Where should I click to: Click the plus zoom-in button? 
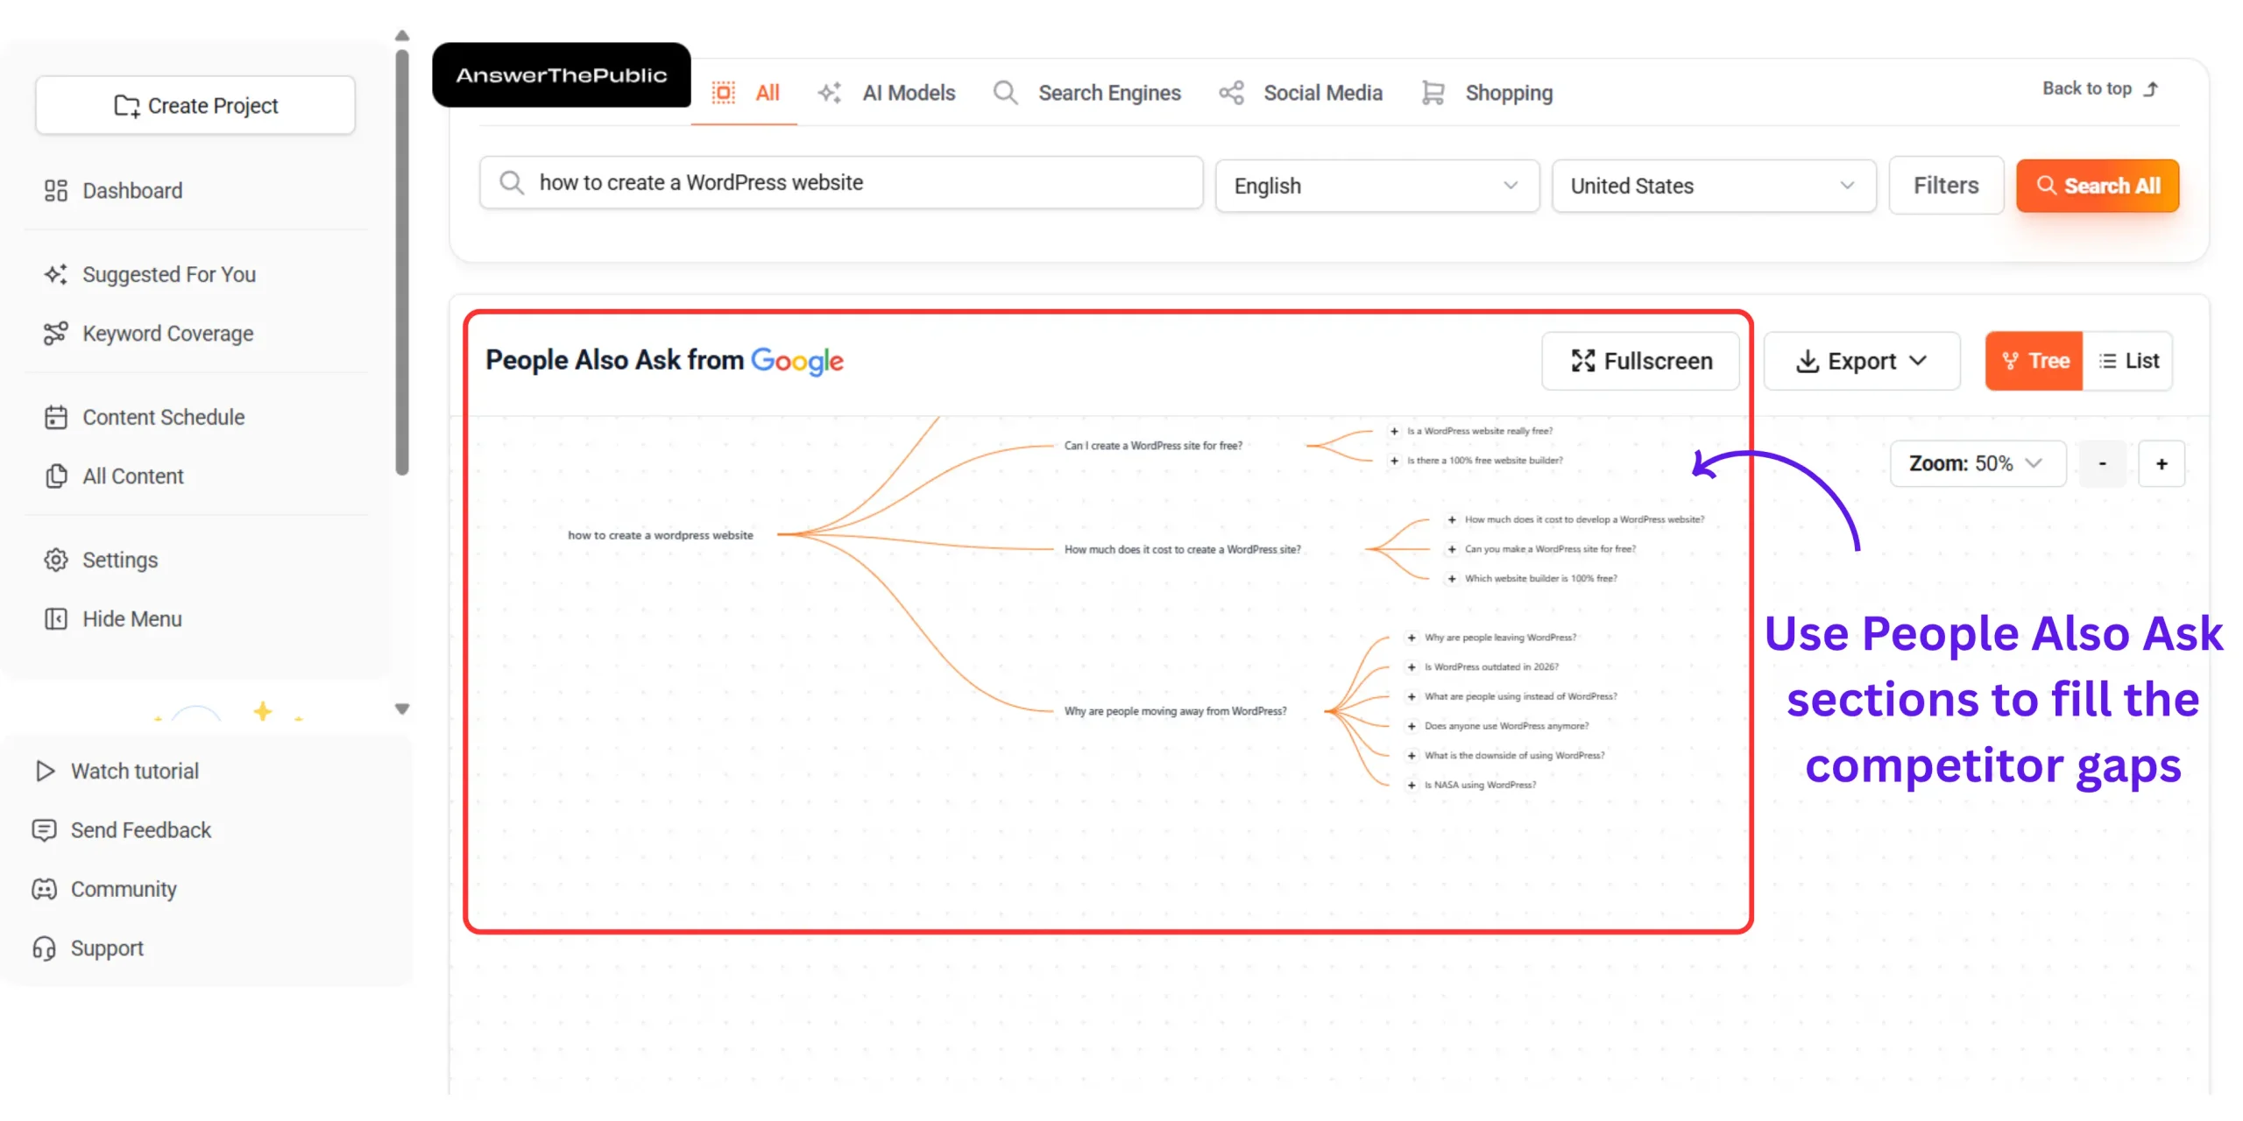coord(2162,463)
